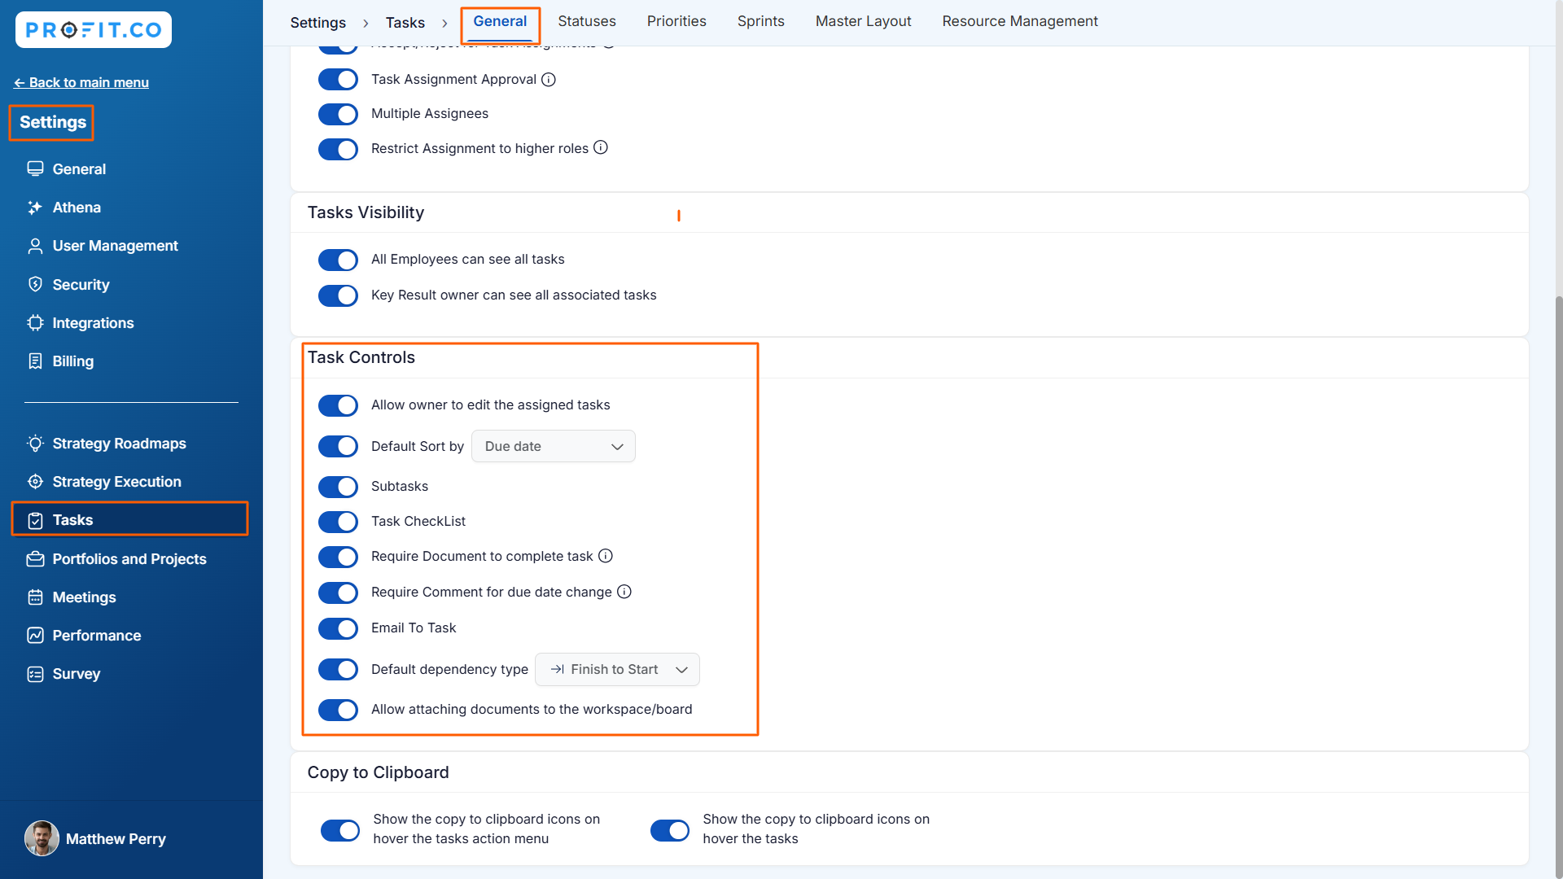Click the User Management person icon
The width and height of the screenshot is (1563, 879).
[x=35, y=246]
